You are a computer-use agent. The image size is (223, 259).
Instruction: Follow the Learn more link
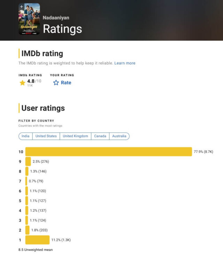click(125, 63)
